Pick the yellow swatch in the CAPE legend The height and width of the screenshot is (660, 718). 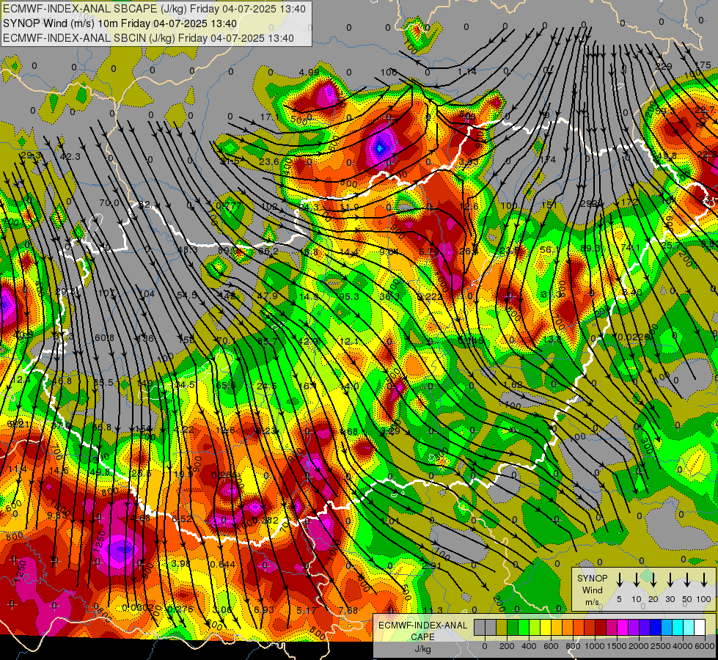tap(546, 628)
